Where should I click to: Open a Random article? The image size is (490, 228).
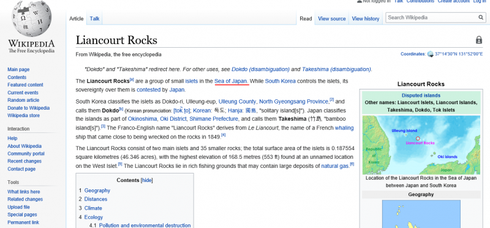(x=23, y=100)
